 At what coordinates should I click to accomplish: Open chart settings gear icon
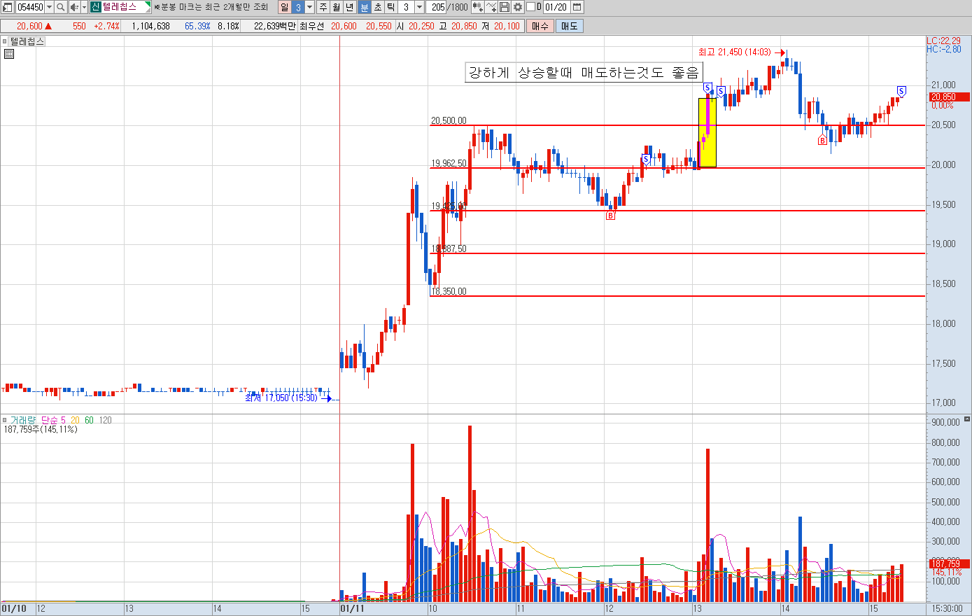[x=518, y=7]
